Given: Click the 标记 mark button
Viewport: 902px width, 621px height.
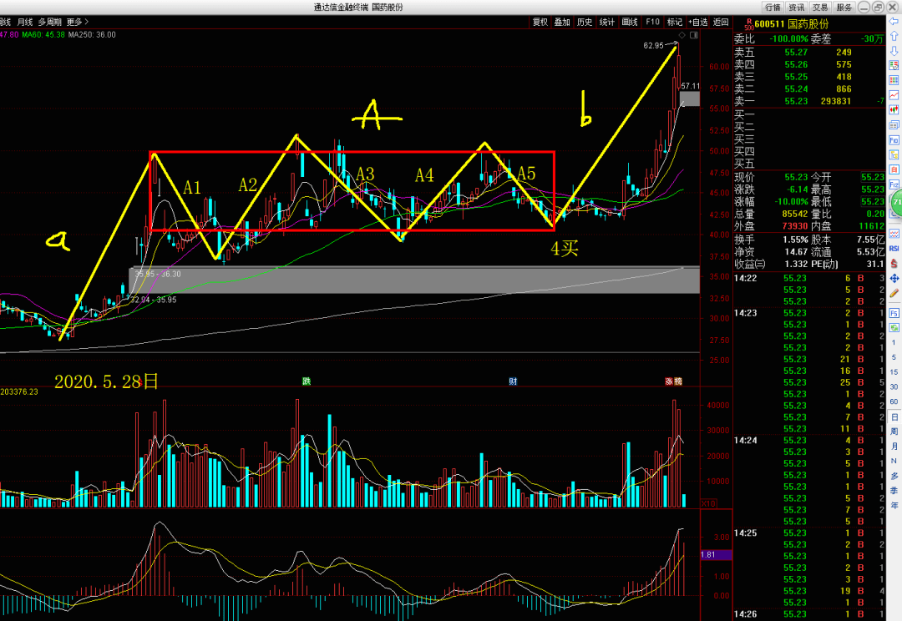Looking at the screenshot, I should [x=675, y=22].
